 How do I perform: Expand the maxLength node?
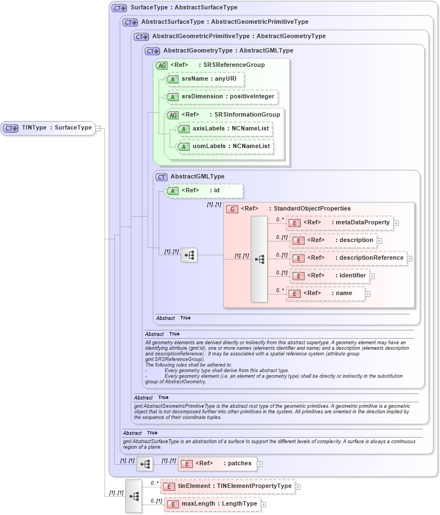click(263, 505)
